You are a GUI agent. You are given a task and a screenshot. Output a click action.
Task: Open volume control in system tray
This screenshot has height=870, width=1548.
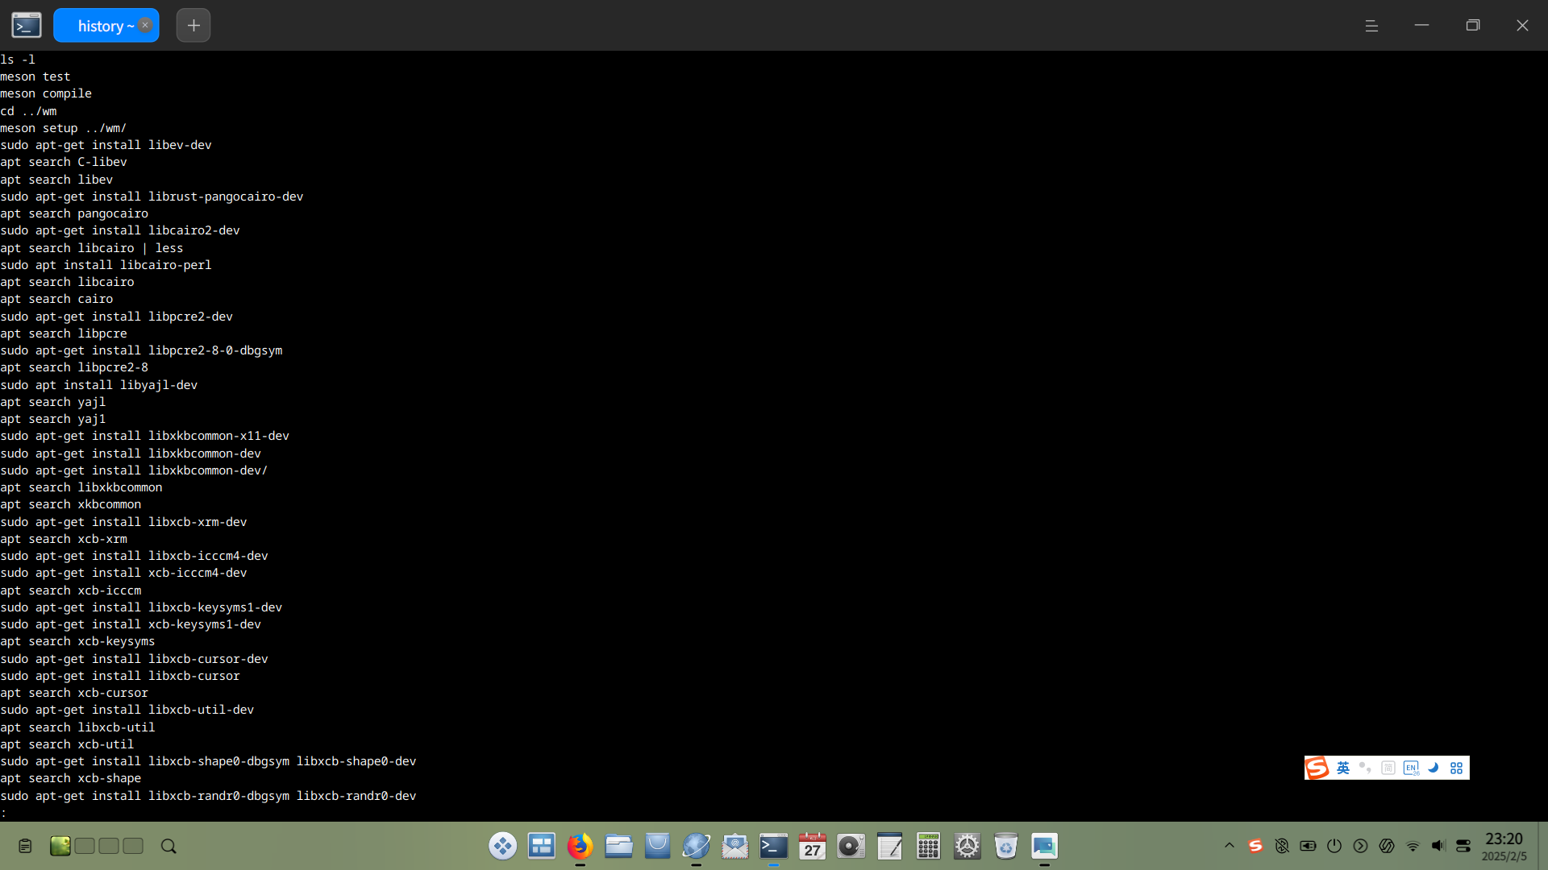1438,846
